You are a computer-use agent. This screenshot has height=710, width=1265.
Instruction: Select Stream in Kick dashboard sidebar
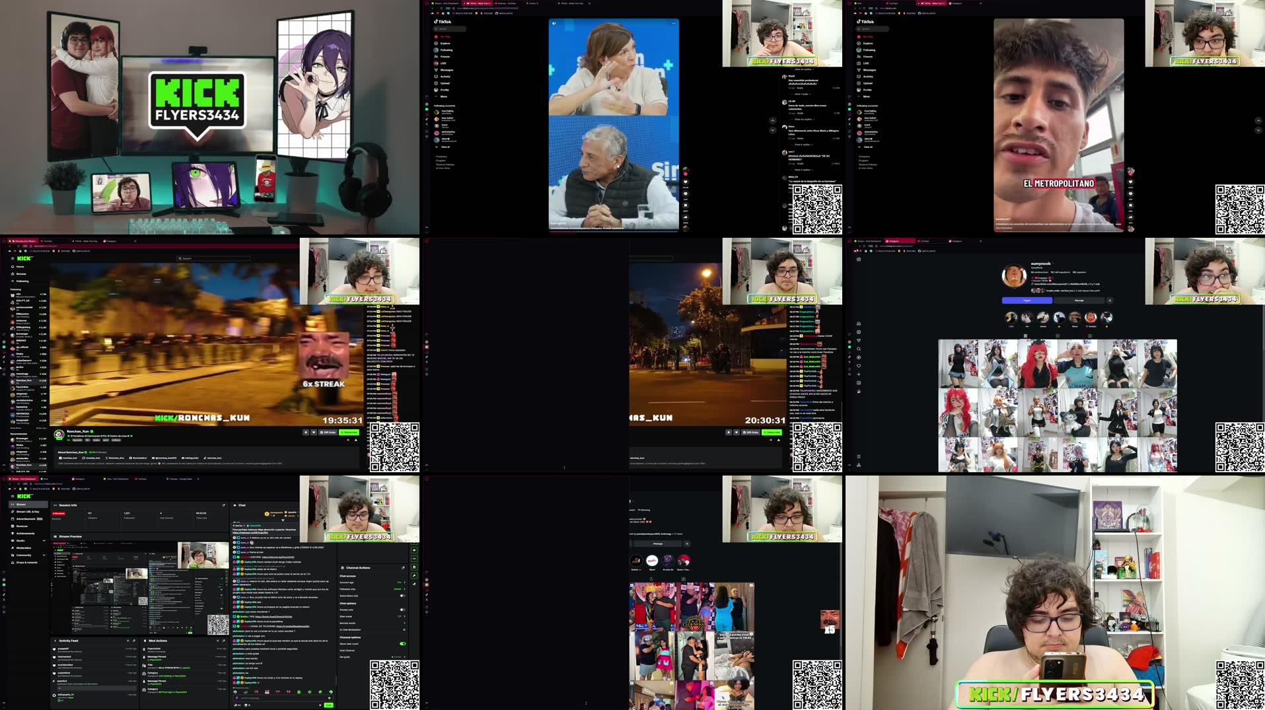point(28,505)
